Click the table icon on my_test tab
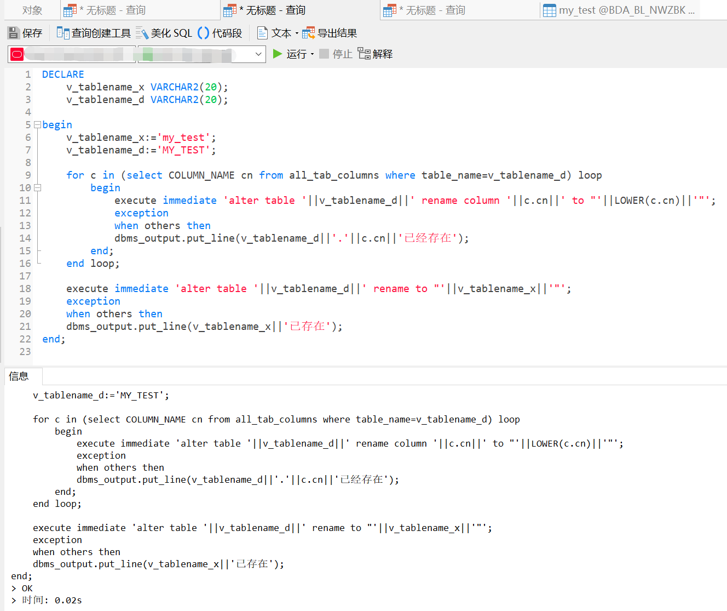 click(x=550, y=10)
